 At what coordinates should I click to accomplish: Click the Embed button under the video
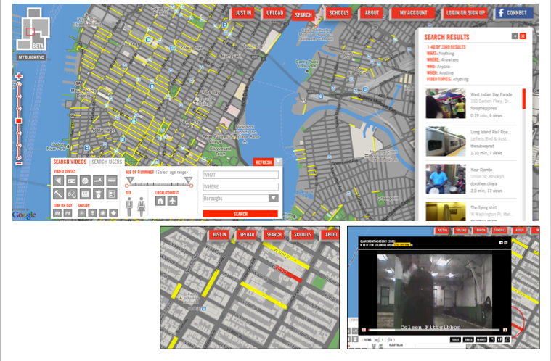coord(468,339)
